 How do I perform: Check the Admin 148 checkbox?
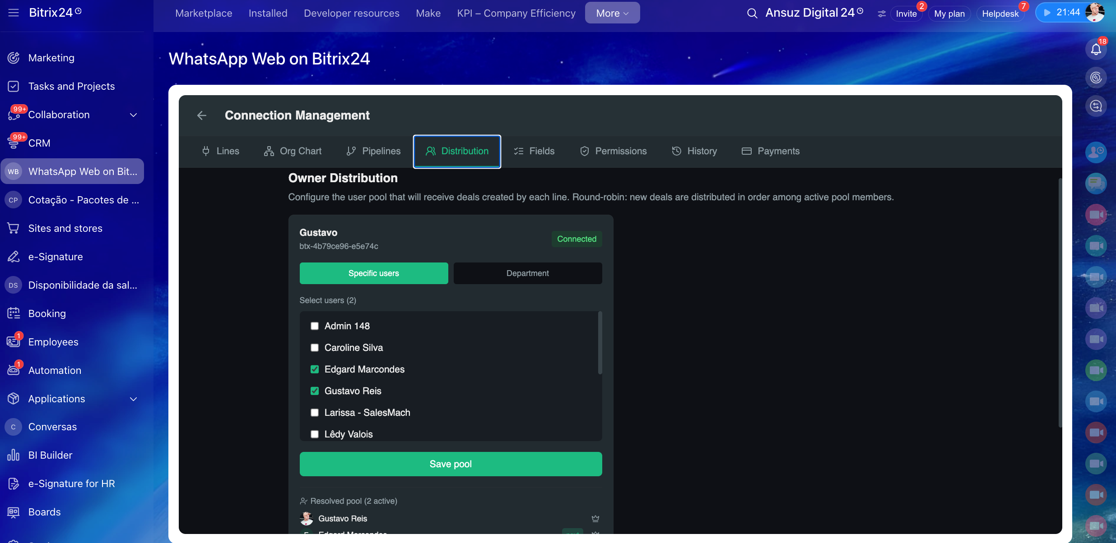point(315,326)
